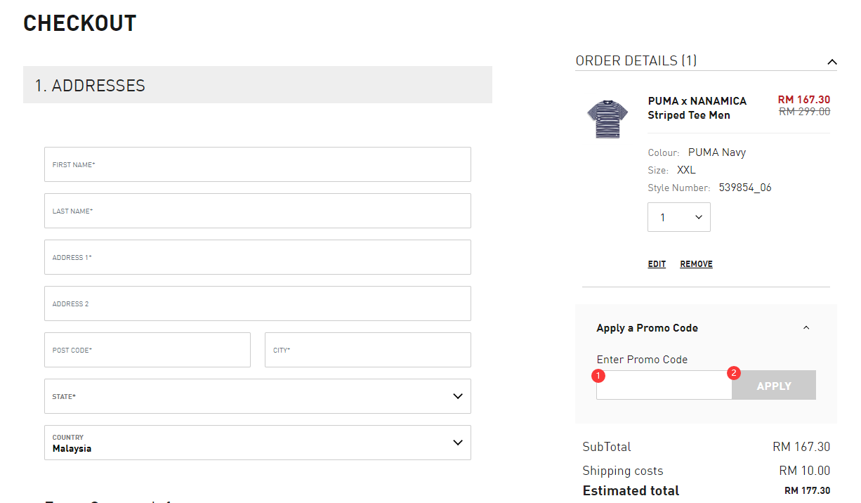Click the Apply a Promo Code label
861x503 pixels.
tap(648, 328)
